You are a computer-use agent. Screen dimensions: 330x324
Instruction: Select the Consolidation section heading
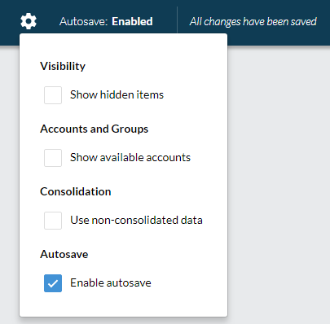pos(76,191)
